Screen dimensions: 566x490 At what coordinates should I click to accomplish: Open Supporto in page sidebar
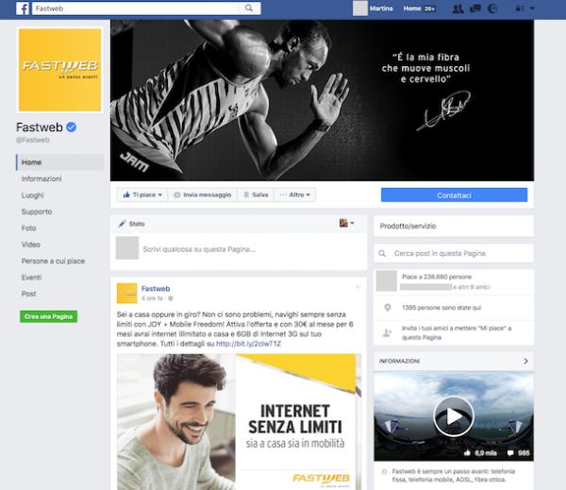pos(37,211)
